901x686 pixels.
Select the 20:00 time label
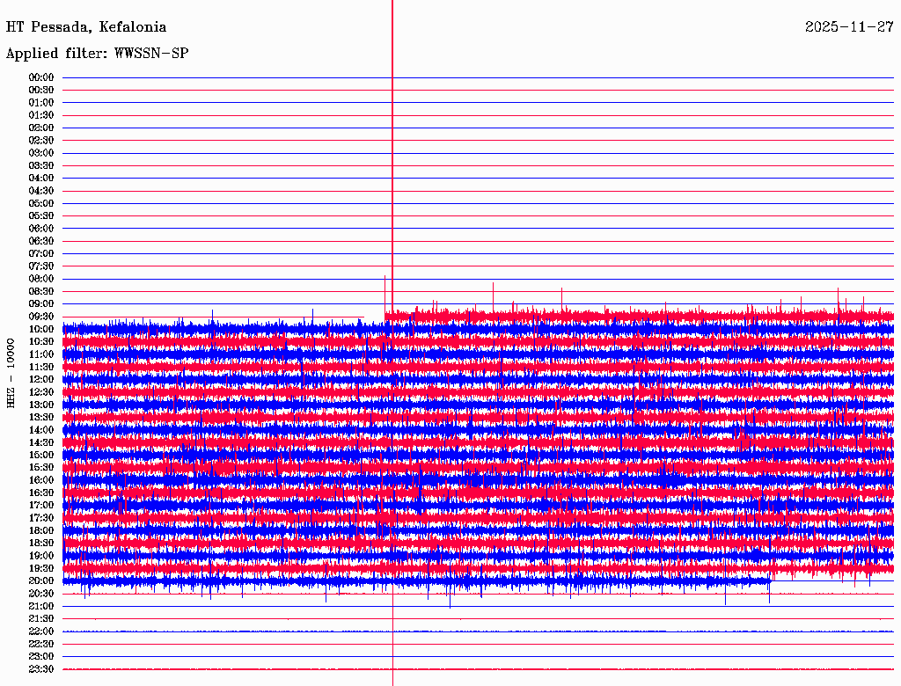[x=41, y=580]
